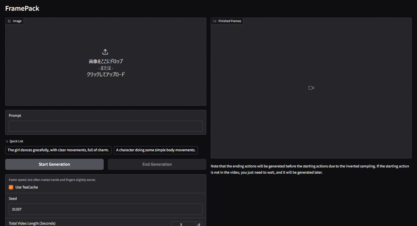The height and width of the screenshot is (226, 417).
Task: Click the Total Video Length number box
Action: [x=183, y=224]
